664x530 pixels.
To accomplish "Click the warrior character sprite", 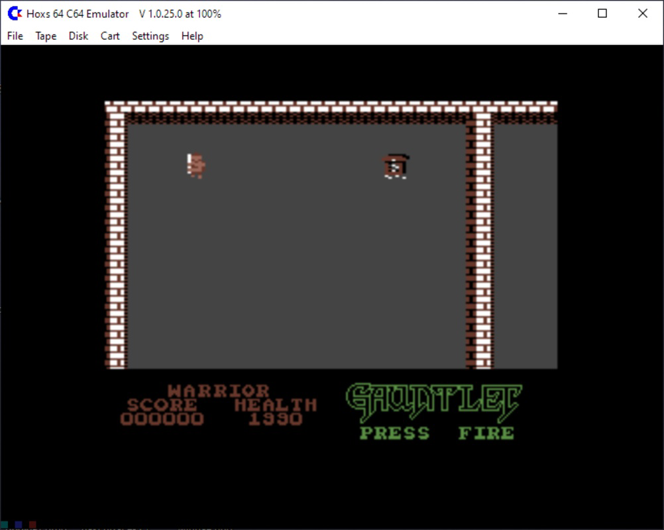I will 195,166.
